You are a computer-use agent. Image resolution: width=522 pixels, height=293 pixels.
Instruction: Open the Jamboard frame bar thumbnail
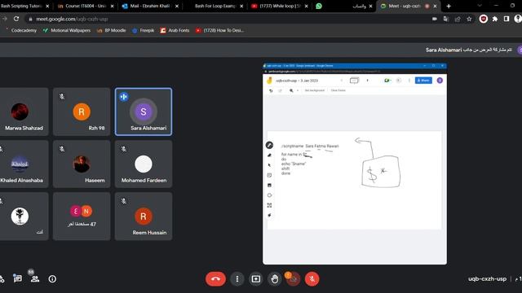pos(354,81)
